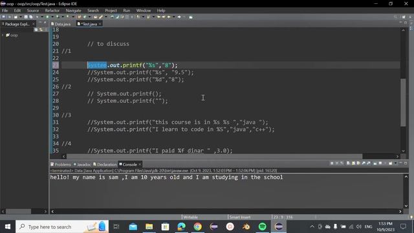414x233 pixels.
Task: Click the Forward navigation arrow in toolbar
Action: pyautogui.click(x=179, y=17)
